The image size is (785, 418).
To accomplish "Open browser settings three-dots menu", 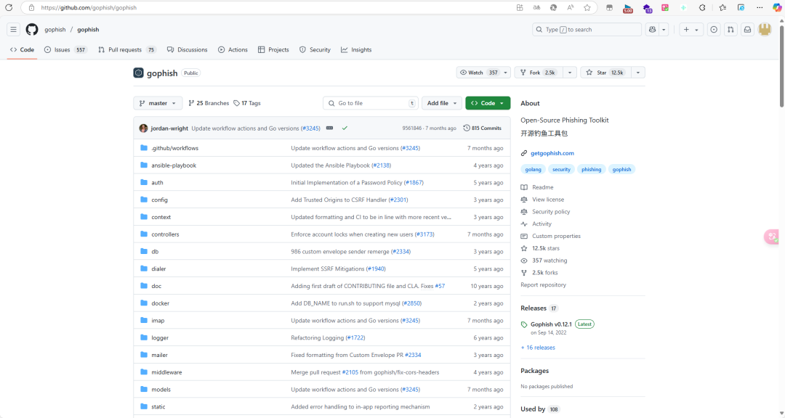I will (760, 7).
